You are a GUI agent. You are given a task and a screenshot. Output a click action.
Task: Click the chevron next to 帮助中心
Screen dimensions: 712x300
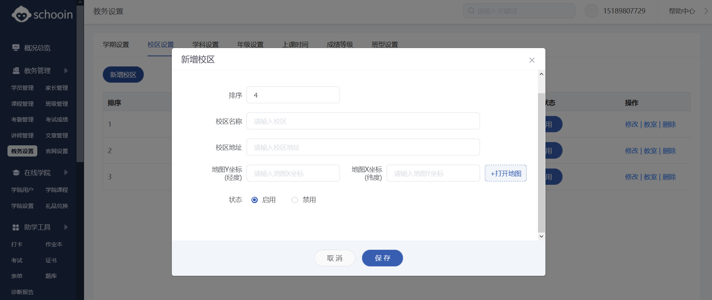[x=706, y=11]
